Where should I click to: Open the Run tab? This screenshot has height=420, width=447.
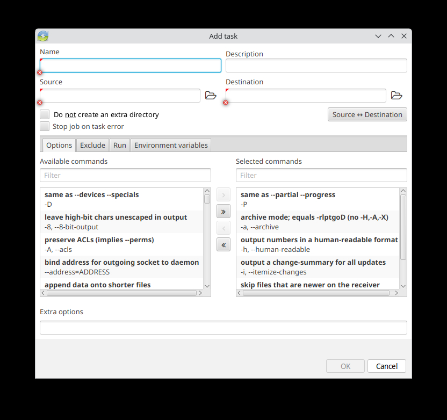[x=120, y=145]
